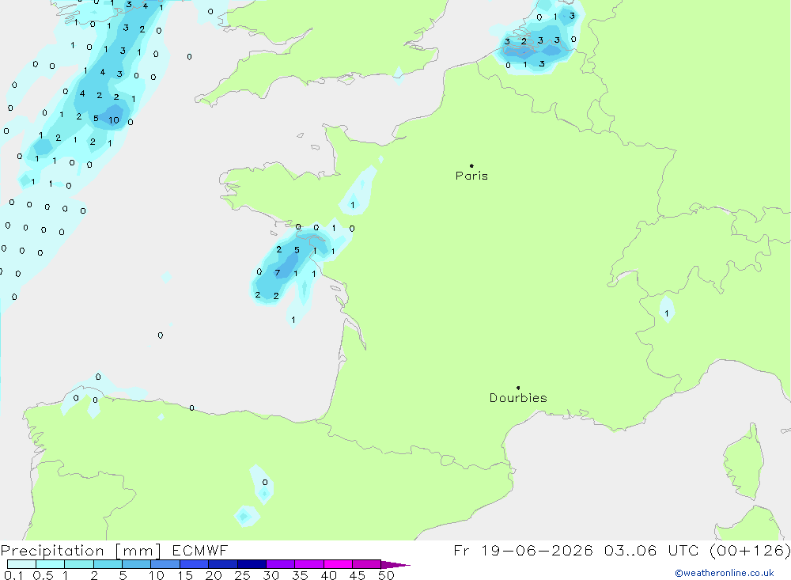Select the 15–20 mm legend swatch

coord(194,564)
